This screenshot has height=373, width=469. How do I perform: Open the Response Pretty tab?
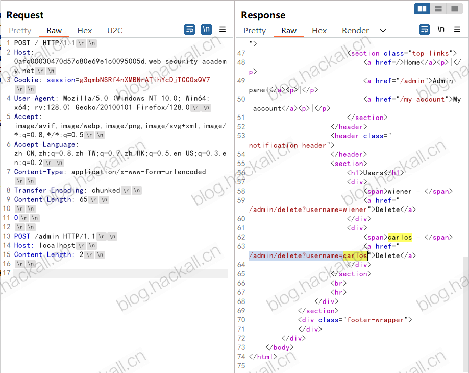coord(255,31)
